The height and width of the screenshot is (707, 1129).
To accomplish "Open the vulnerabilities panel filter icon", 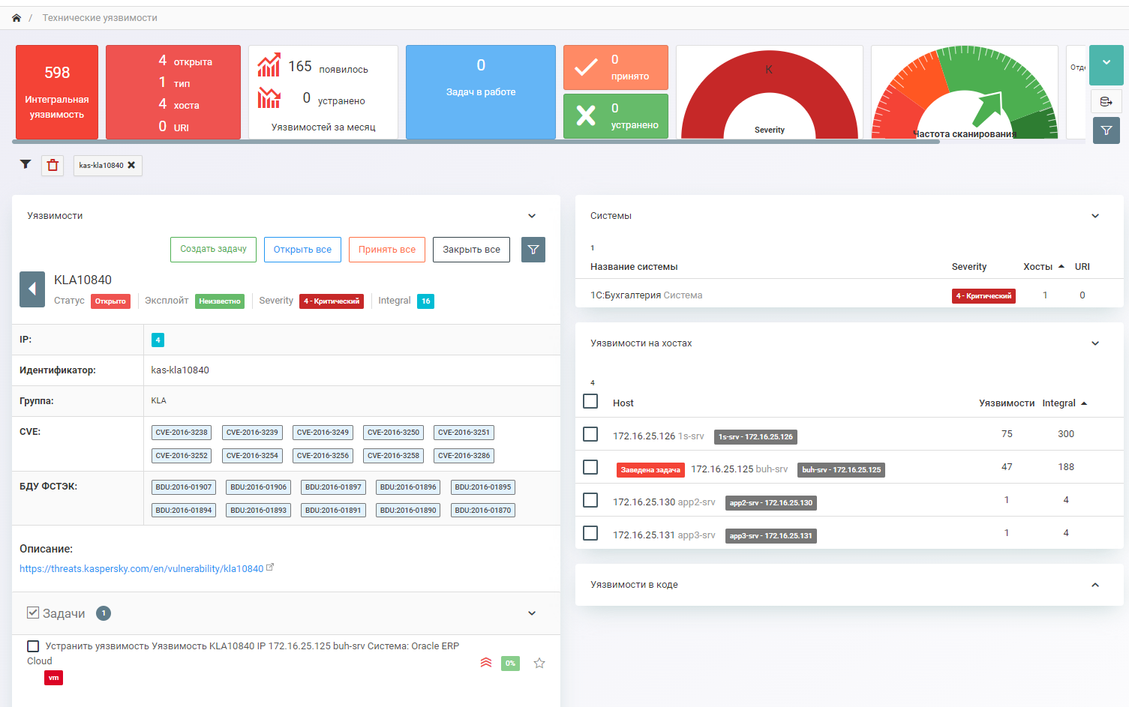I will coord(533,250).
